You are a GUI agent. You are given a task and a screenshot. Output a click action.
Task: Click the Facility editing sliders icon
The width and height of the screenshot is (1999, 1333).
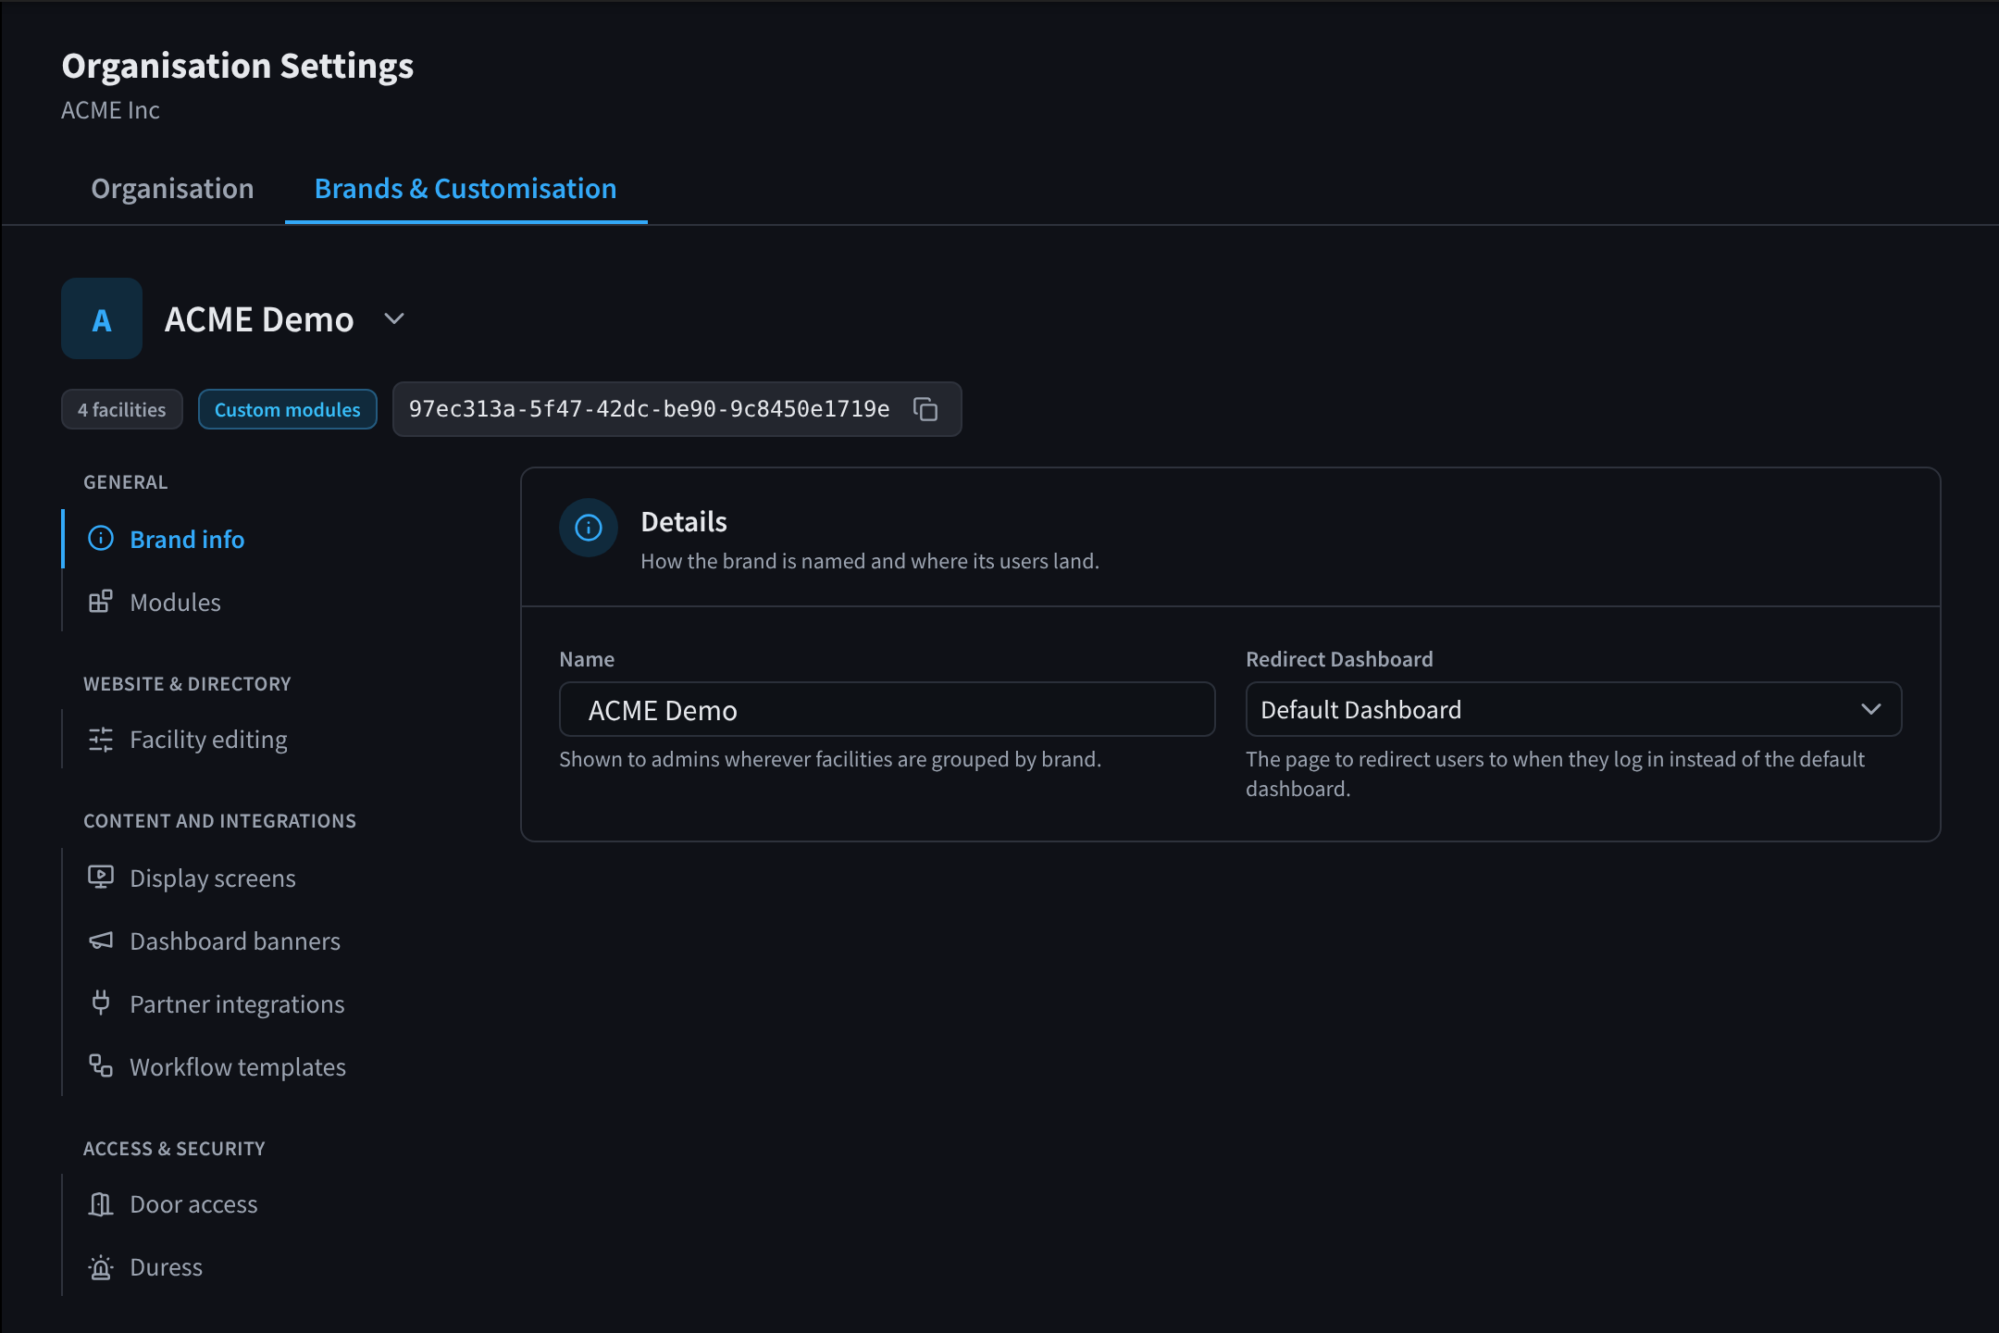pos(101,739)
